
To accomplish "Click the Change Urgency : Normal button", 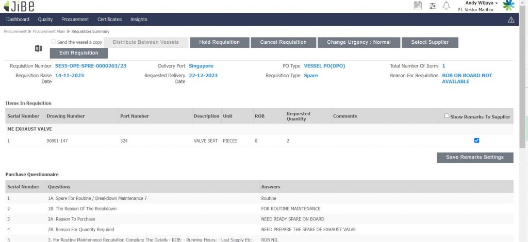I will point(358,42).
